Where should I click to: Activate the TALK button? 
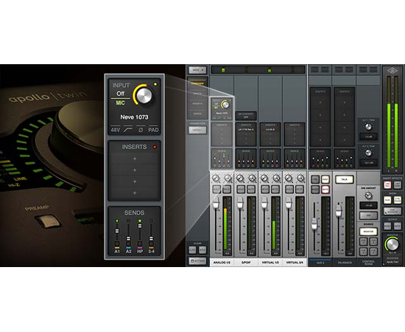[345, 179]
